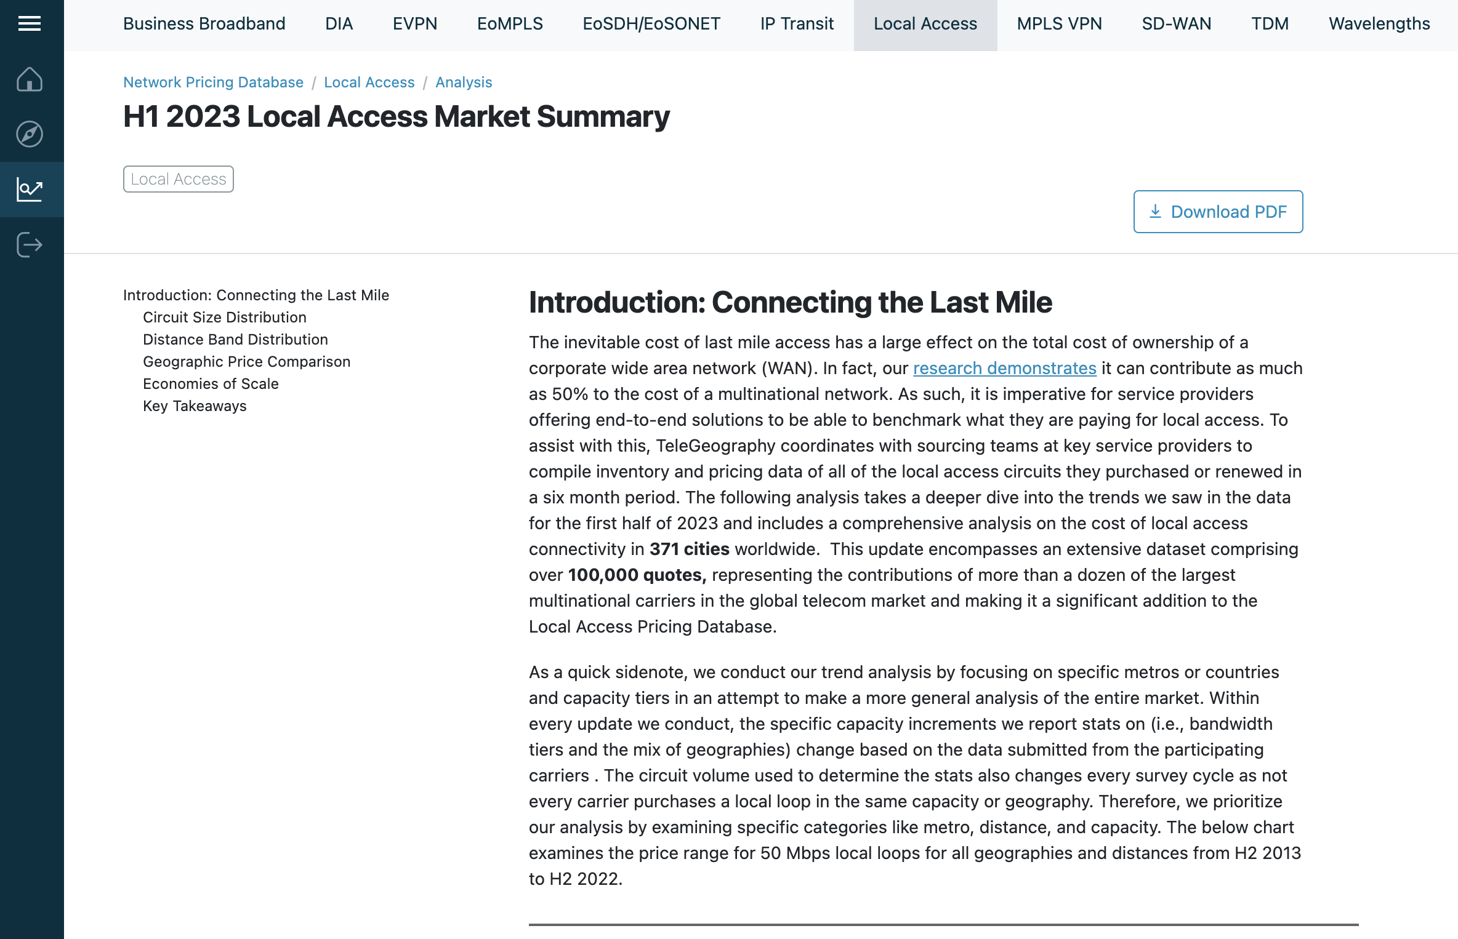Navigate to Economies of Scale section

point(211,384)
